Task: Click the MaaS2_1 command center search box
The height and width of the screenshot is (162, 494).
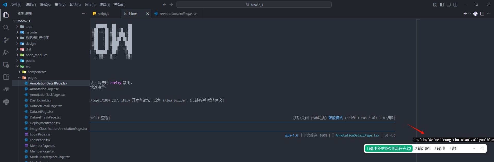Action: 254,5
